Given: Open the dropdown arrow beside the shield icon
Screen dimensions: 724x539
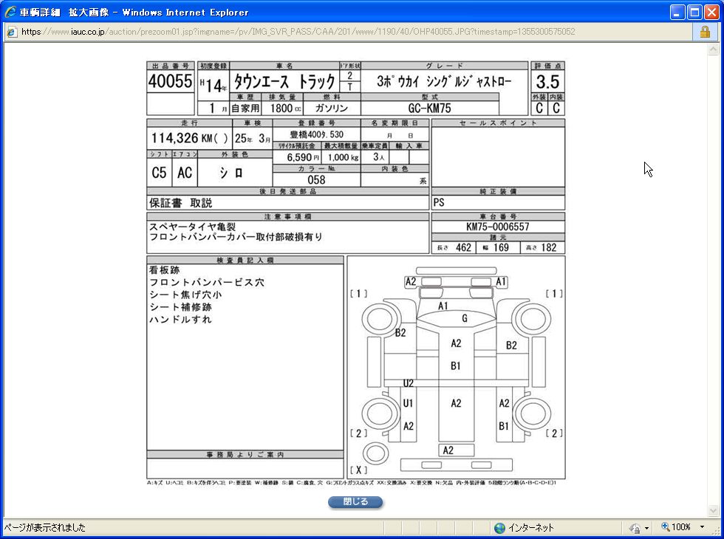Looking at the screenshot, I should point(646,527).
